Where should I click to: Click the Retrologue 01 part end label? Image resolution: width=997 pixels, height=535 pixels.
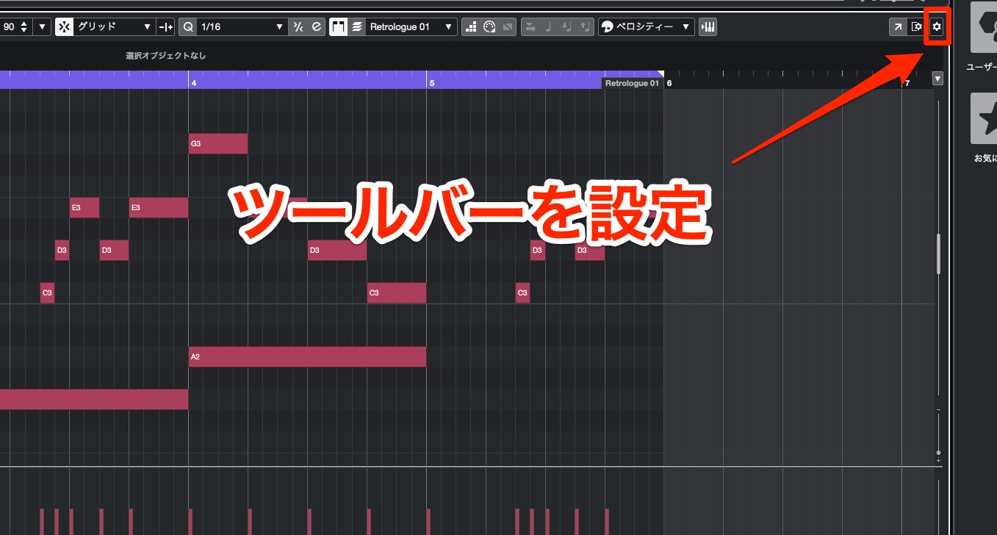click(x=632, y=84)
